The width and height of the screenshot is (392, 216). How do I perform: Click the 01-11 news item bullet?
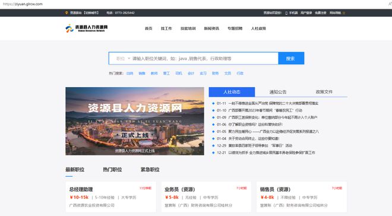click(213, 103)
